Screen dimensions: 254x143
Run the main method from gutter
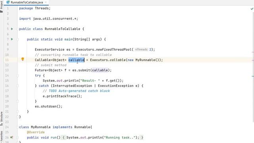click(12, 39)
